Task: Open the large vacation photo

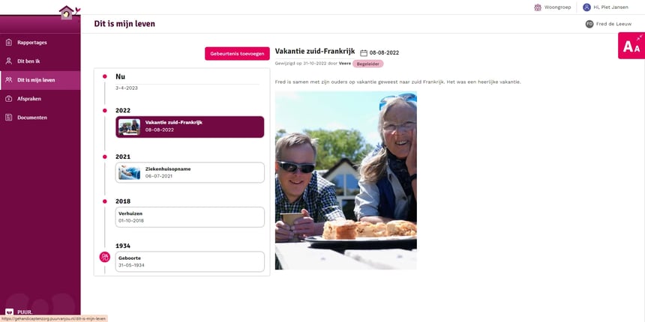Action: click(x=346, y=180)
